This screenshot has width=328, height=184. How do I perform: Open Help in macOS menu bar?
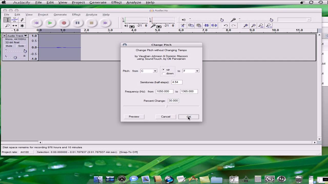coord(150,2)
